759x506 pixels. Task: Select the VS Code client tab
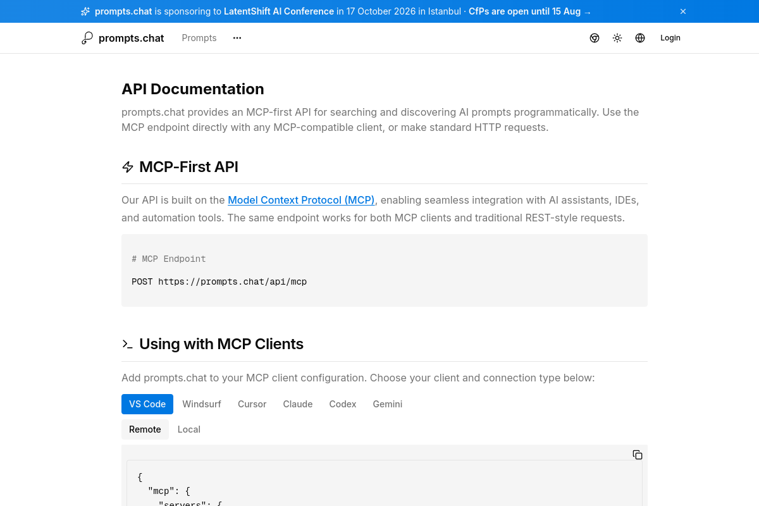(x=147, y=404)
